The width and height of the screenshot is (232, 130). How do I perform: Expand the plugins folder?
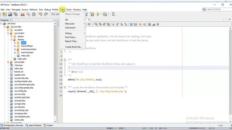[11, 36]
